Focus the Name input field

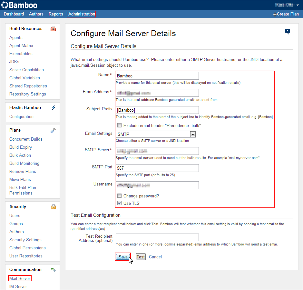(x=157, y=76)
